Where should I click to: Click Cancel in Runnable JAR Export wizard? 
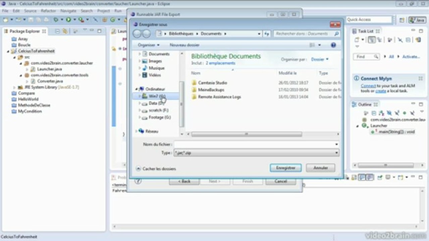[x=281, y=181]
